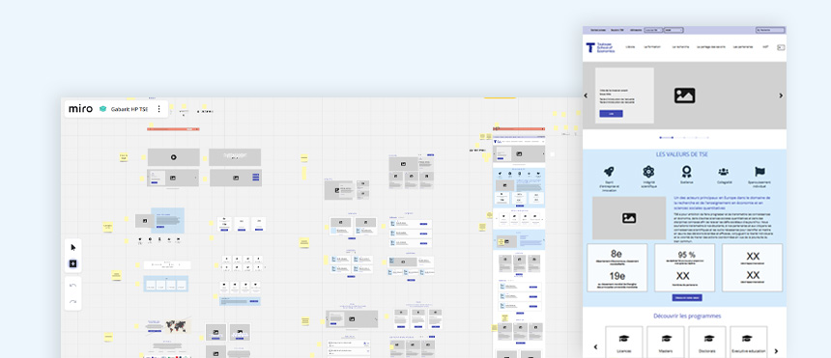The width and height of the screenshot is (831, 358).
Task: Click the miro logo
Action: click(80, 109)
